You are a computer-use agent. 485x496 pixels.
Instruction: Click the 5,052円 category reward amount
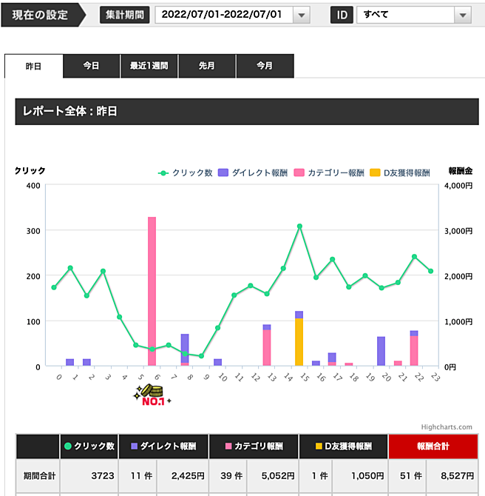[278, 476]
